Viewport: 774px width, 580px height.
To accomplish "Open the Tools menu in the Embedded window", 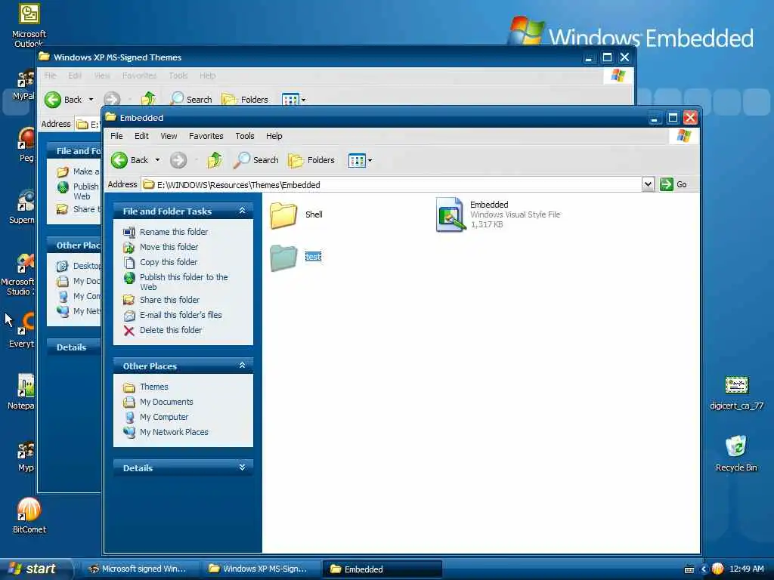I will coord(244,136).
